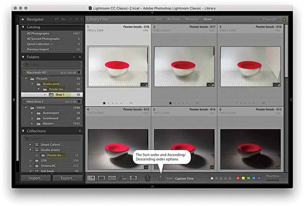Open Compare view (XY) icon
Screen dimensions: 305x207
[x=112, y=178]
